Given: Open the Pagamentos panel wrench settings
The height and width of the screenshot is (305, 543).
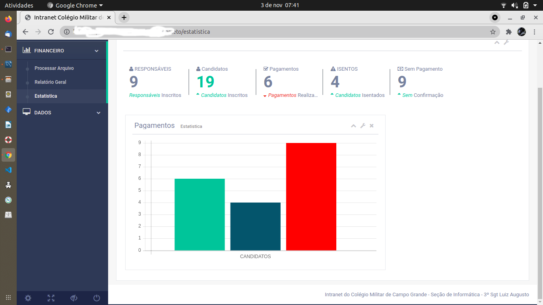Looking at the screenshot, I should point(363,126).
